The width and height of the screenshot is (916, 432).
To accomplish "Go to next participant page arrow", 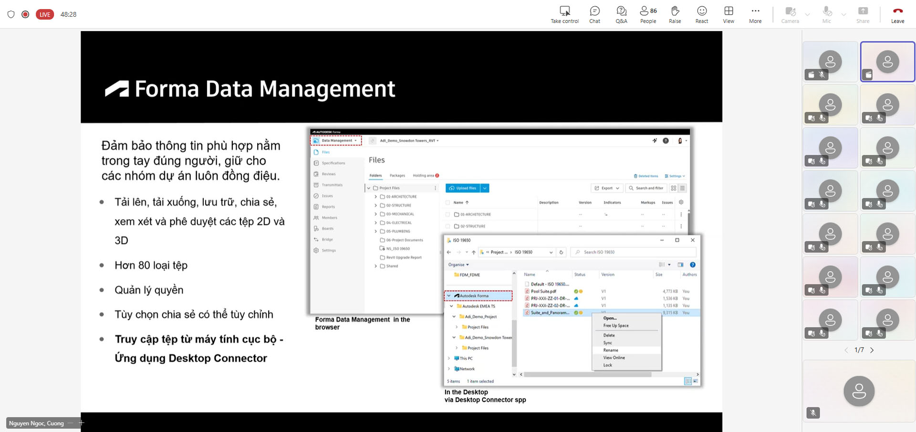I will [x=872, y=350].
